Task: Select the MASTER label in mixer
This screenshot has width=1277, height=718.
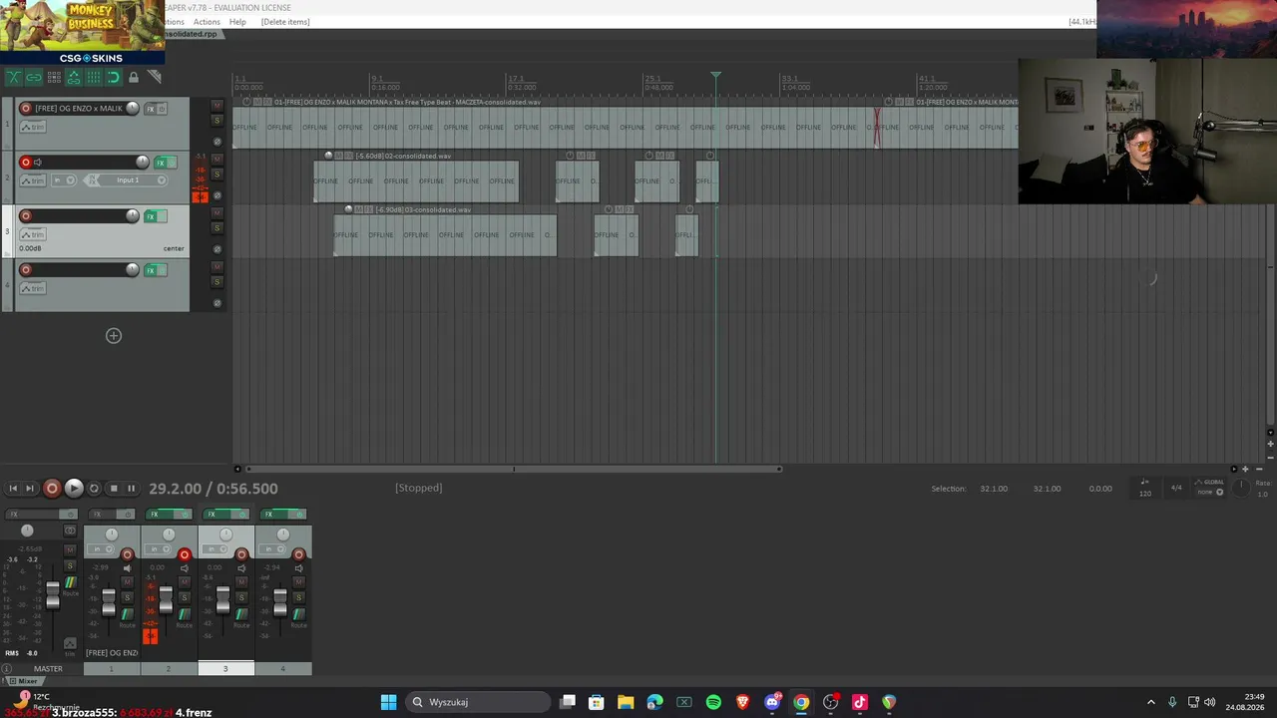Action: pos(48,668)
